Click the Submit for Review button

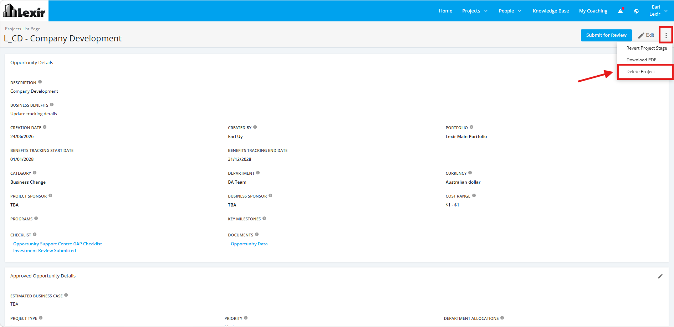point(606,35)
